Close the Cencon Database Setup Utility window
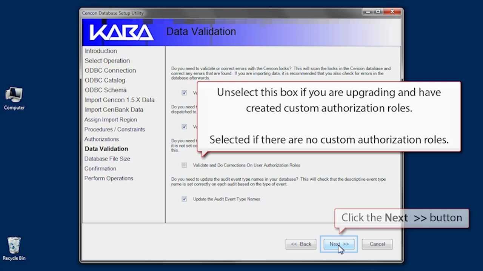Viewport: 483px width, 271px height. 392,12
